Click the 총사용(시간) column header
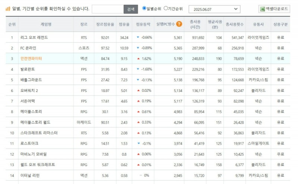 tap(195, 24)
